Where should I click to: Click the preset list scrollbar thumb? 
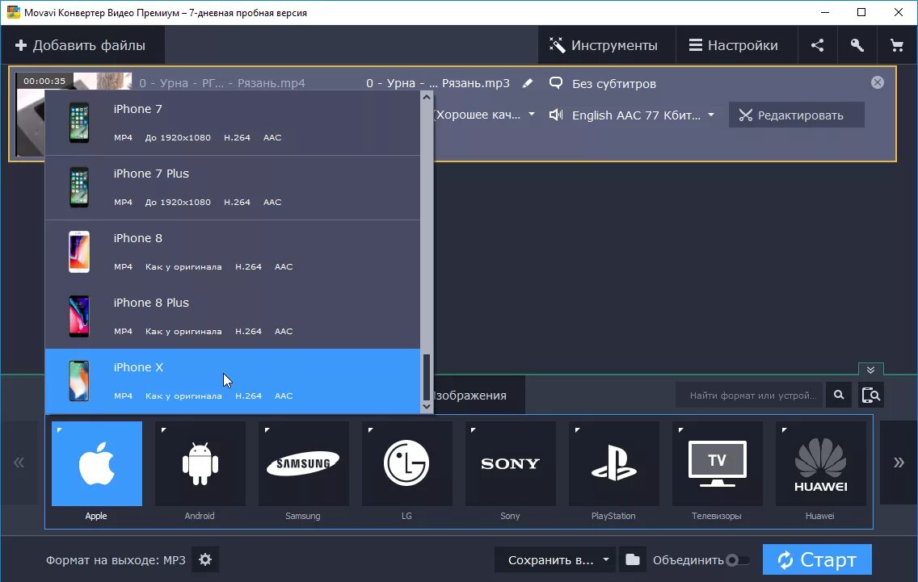coord(427,377)
